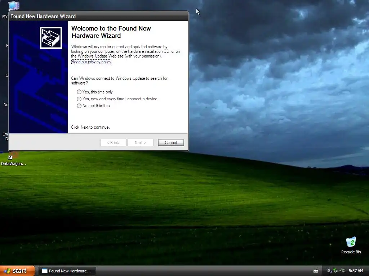369x276 pixels.
Task: Choose "Yes, now and every time" option
Action: pos(117,99)
